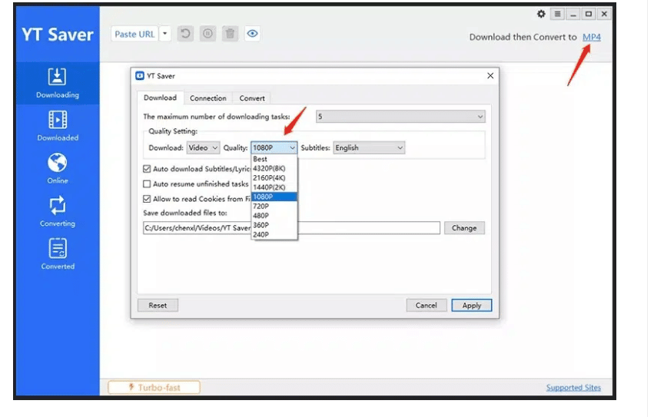654x417 pixels.
Task: Enable Auto resume unfinished tasks checkbox
Action: click(x=147, y=184)
